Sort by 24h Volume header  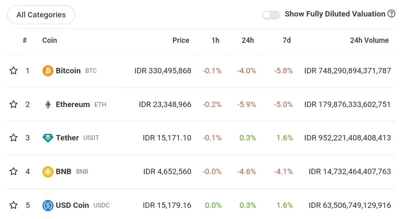(x=369, y=40)
